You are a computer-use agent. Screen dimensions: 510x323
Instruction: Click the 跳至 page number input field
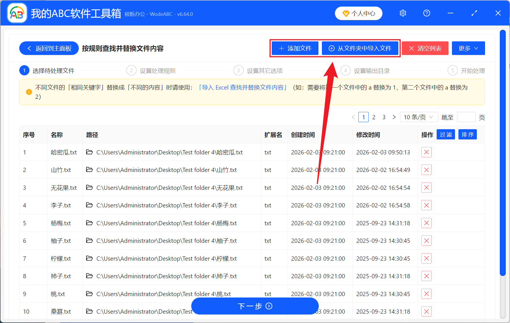point(466,117)
